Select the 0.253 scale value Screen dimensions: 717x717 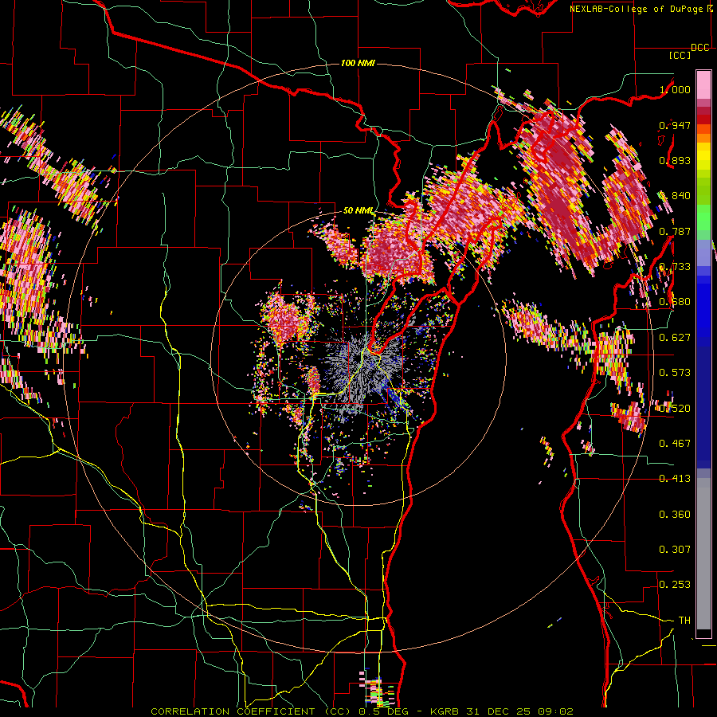[x=675, y=585]
